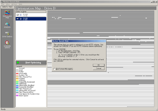The width and height of the screenshot is (158, 111).
Task: Click the blue Frequently Modified legend swatch
Action: click(x=17, y=87)
